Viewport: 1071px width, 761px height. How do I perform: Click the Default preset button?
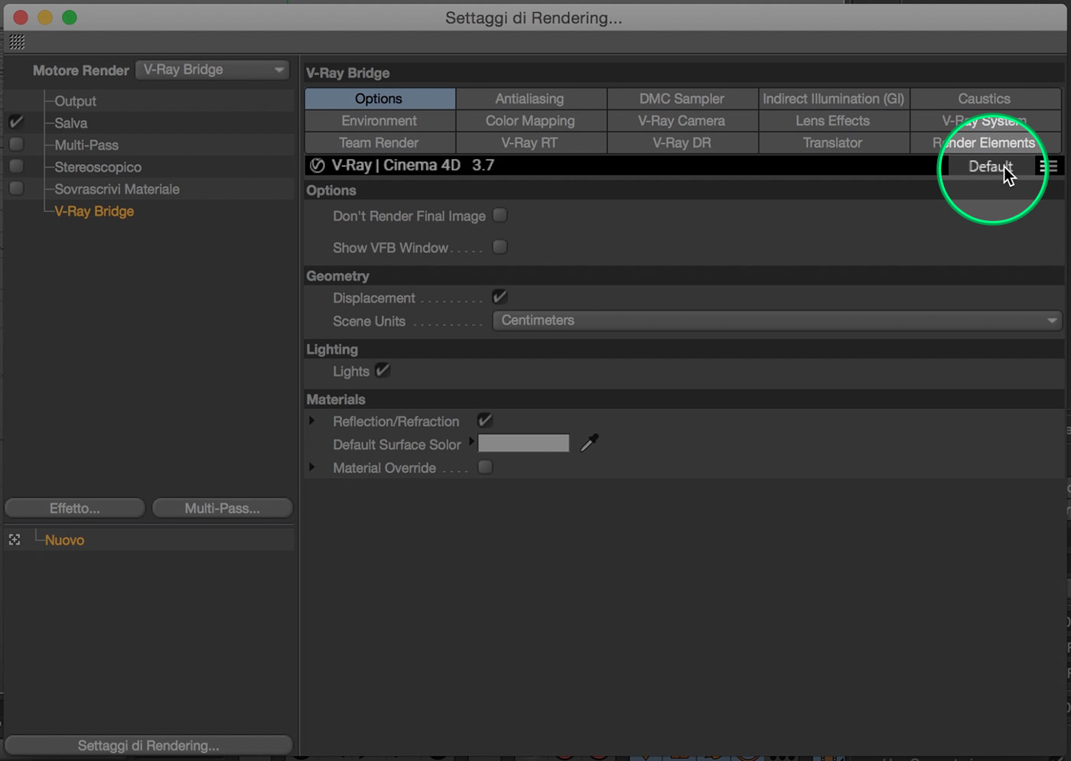click(x=991, y=166)
